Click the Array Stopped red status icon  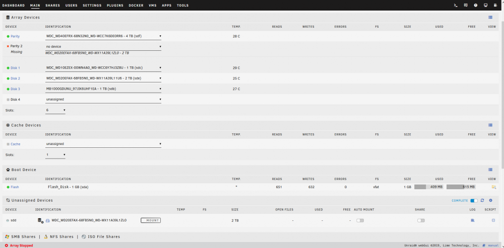point(7,245)
